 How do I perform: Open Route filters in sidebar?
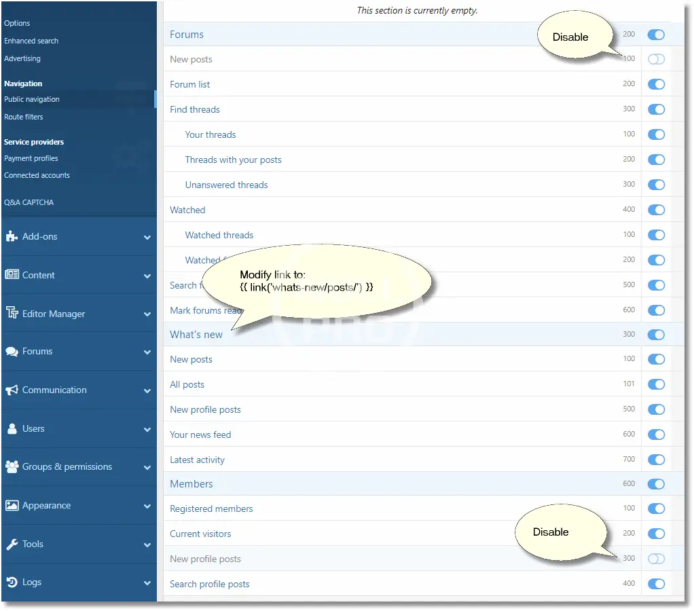[24, 117]
